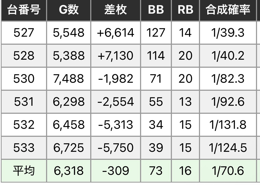Click the 差枚 column header
Screen dimensions: 260x185
click(115, 10)
